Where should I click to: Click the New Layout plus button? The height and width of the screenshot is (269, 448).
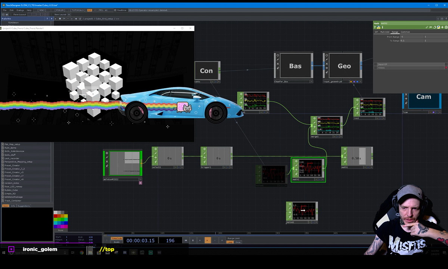point(69,14)
